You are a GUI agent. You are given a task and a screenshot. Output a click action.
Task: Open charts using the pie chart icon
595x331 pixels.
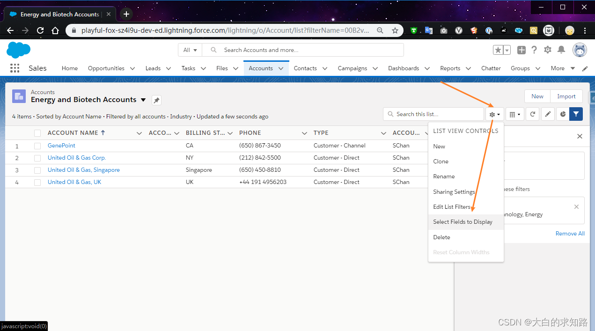[x=562, y=114]
